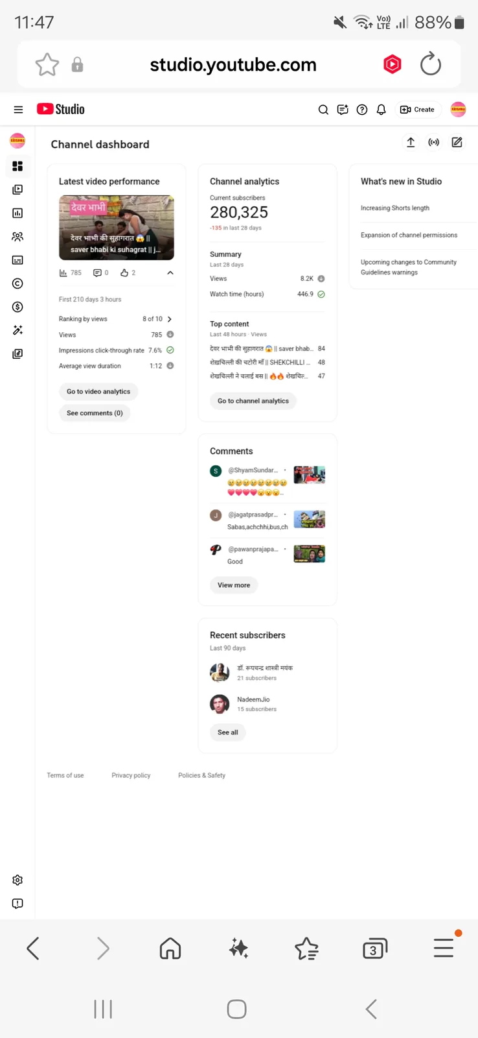Click See all subscribers button
The height and width of the screenshot is (1038, 478).
(x=228, y=732)
